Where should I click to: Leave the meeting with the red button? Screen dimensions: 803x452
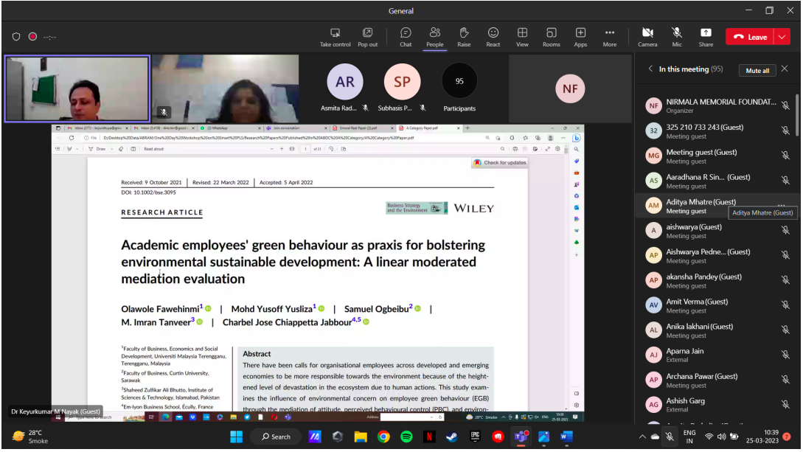tap(750, 37)
